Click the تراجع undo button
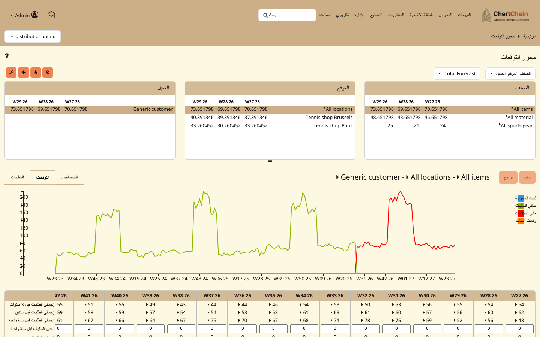 (x=508, y=177)
